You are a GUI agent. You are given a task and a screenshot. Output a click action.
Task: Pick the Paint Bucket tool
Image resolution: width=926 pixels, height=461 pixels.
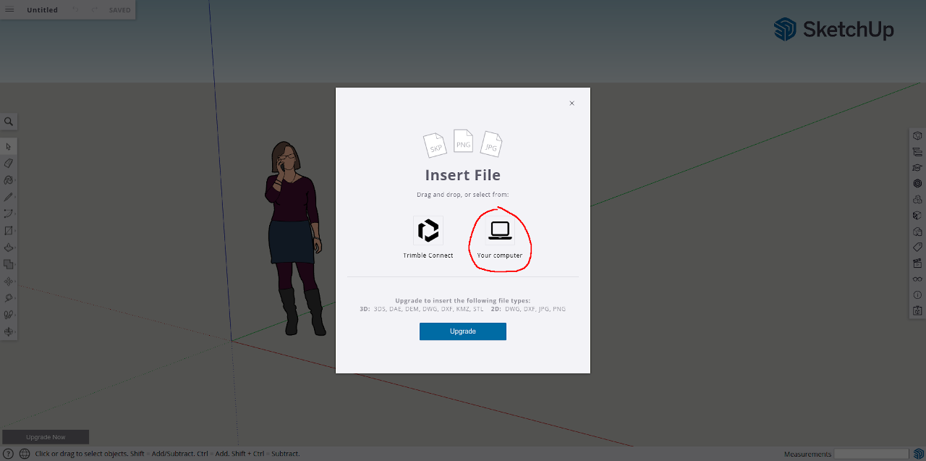pos(9,179)
